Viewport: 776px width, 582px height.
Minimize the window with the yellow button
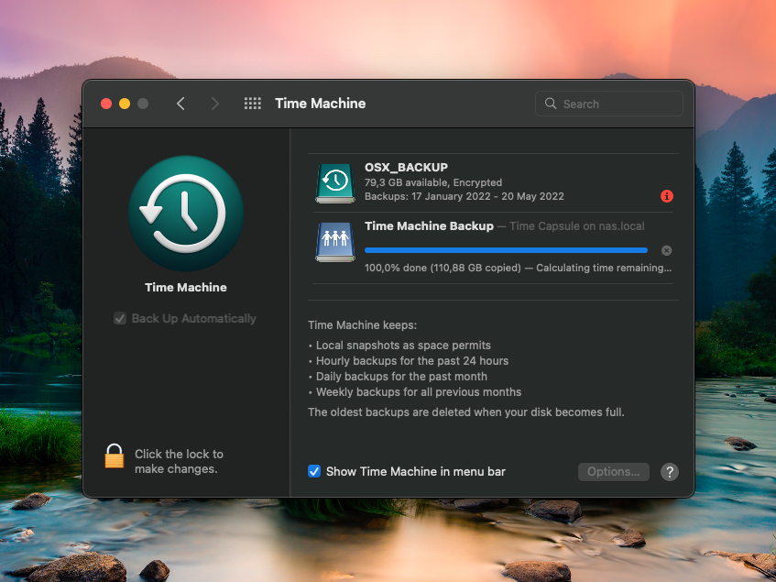coord(125,104)
